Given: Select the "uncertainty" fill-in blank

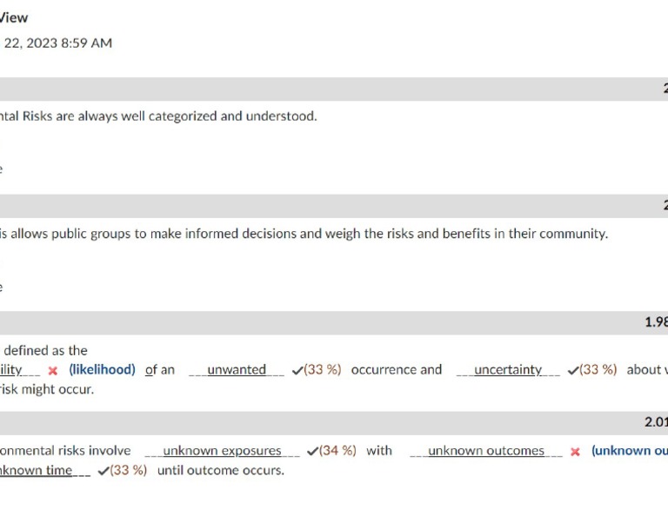Looking at the screenshot, I should click(x=508, y=370).
